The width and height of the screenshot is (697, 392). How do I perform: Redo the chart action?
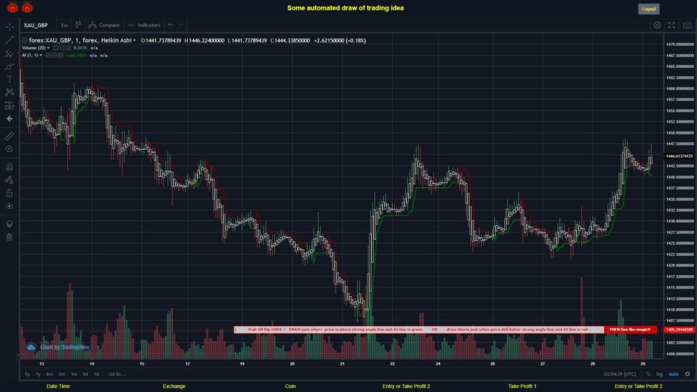click(180, 25)
